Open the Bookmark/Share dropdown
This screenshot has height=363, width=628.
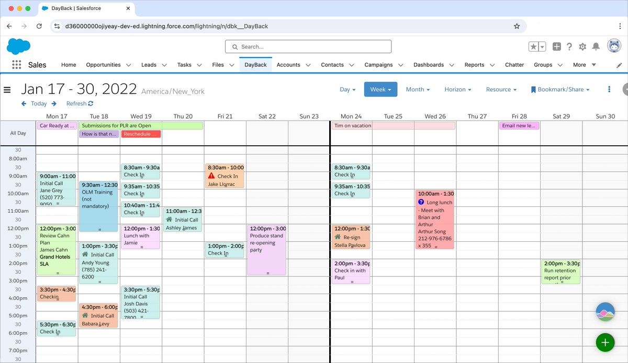(560, 89)
